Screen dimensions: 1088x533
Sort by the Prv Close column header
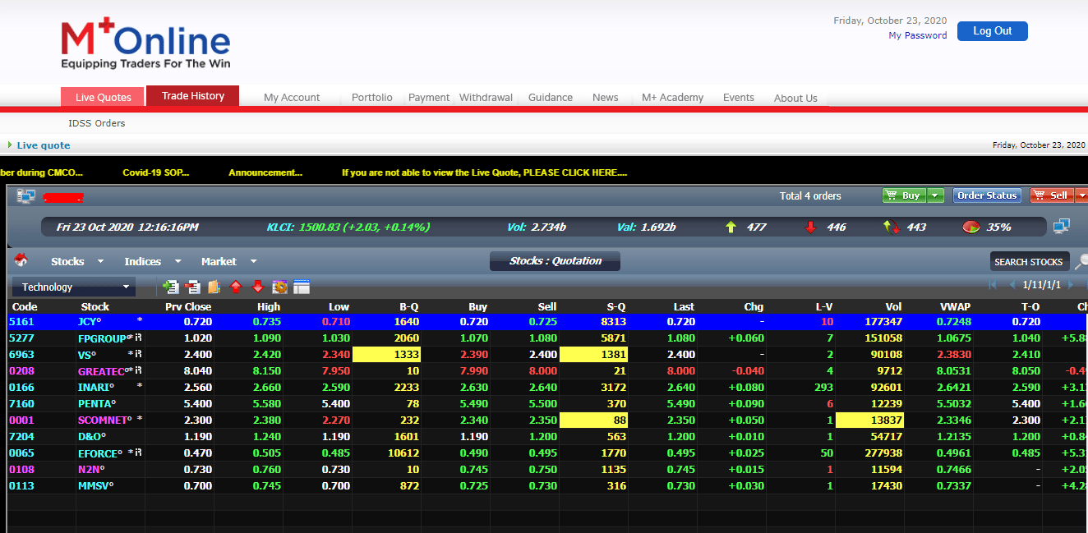click(x=188, y=306)
